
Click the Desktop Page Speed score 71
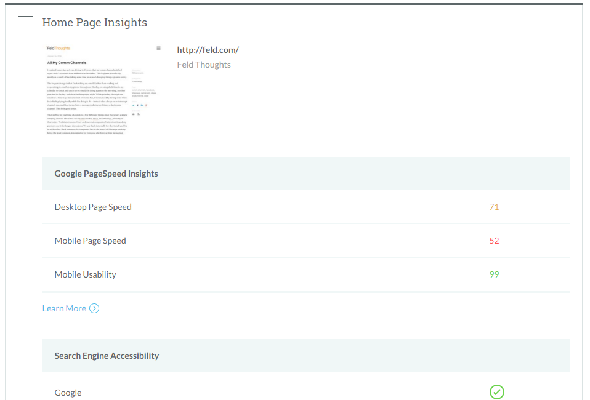494,207
